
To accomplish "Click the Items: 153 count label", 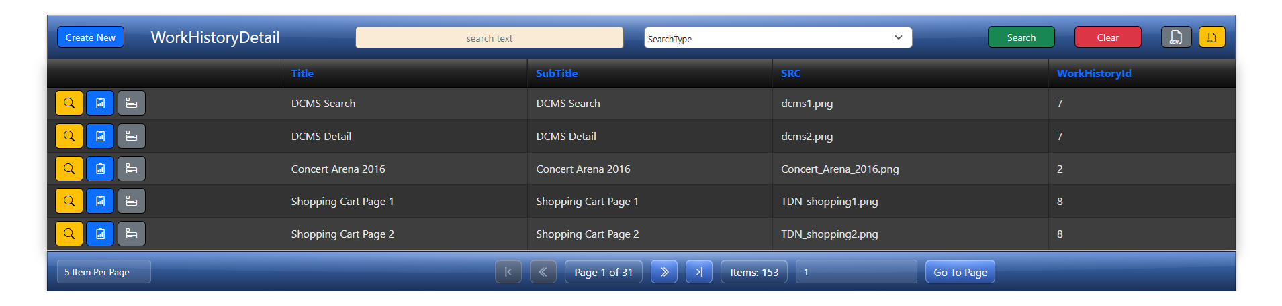I will [754, 272].
